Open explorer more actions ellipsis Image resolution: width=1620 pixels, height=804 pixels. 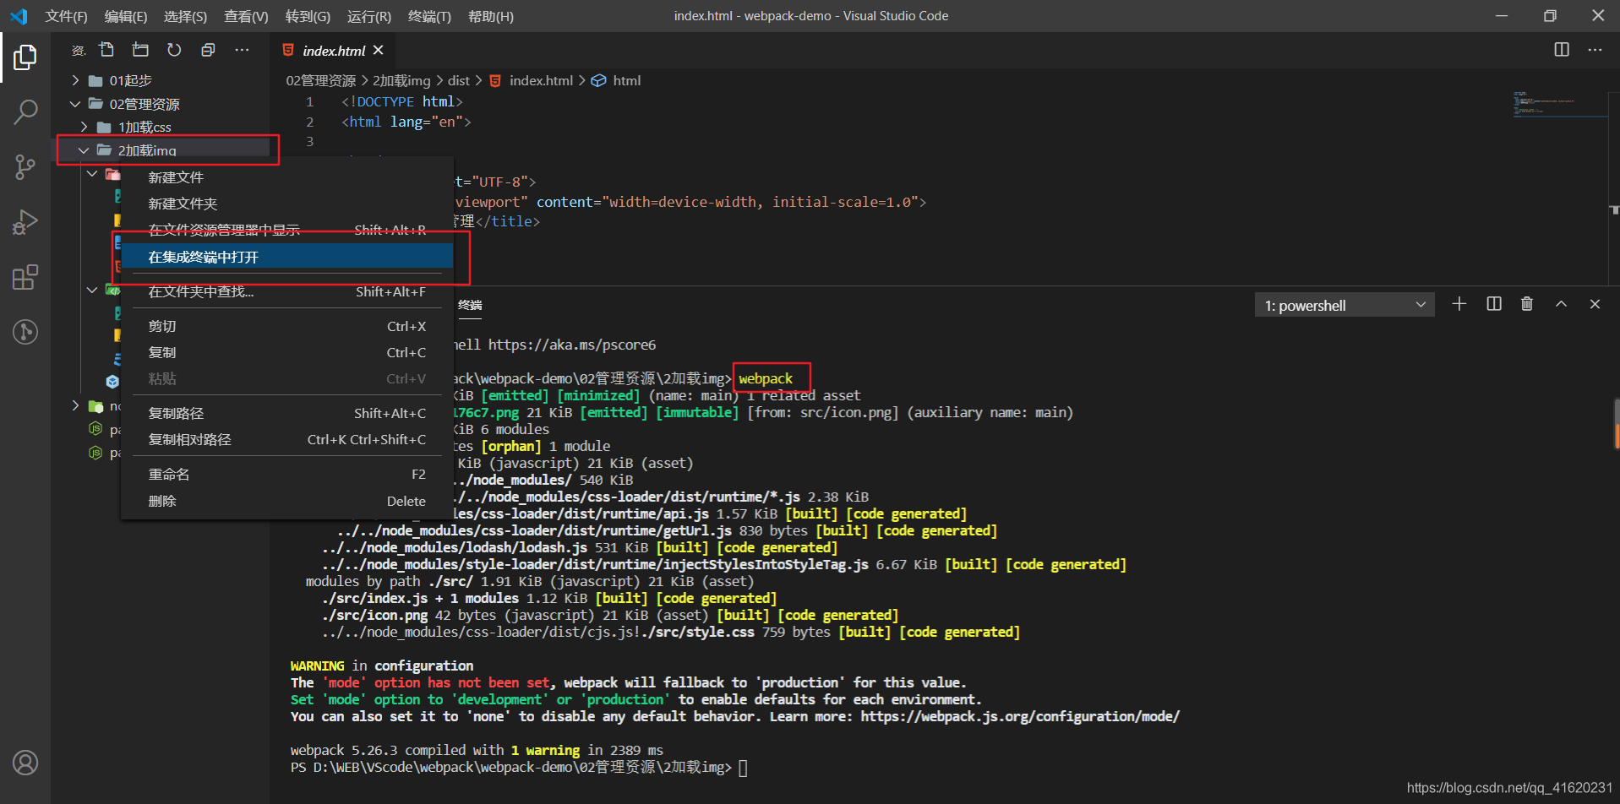(242, 50)
